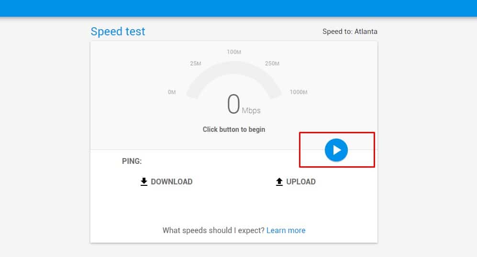This screenshot has height=257, width=477.
Task: Click the download arrow icon
Action: click(144, 182)
